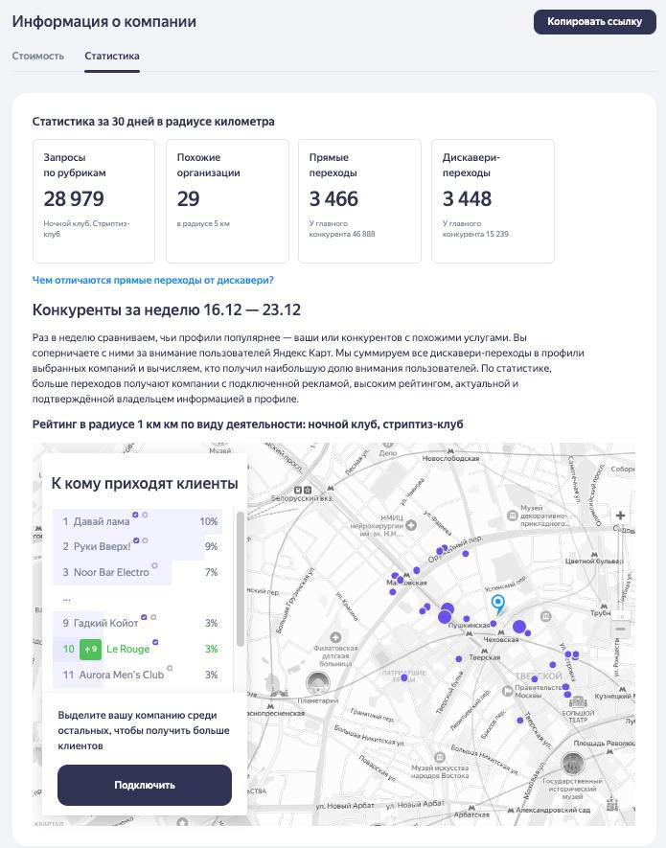Switch to the Стоимость tab
Image resolution: width=666 pixels, height=848 pixels.
point(38,56)
